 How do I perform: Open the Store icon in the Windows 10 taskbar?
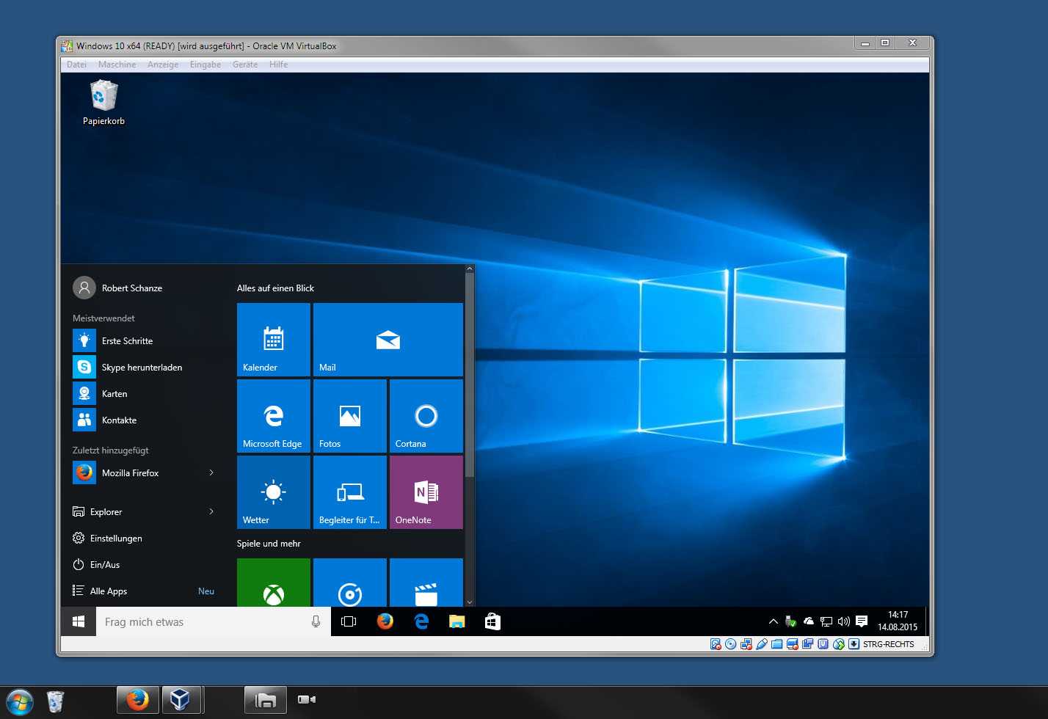(x=492, y=621)
